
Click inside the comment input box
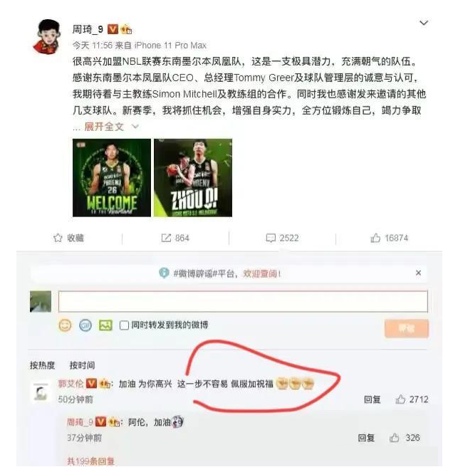[243, 301]
